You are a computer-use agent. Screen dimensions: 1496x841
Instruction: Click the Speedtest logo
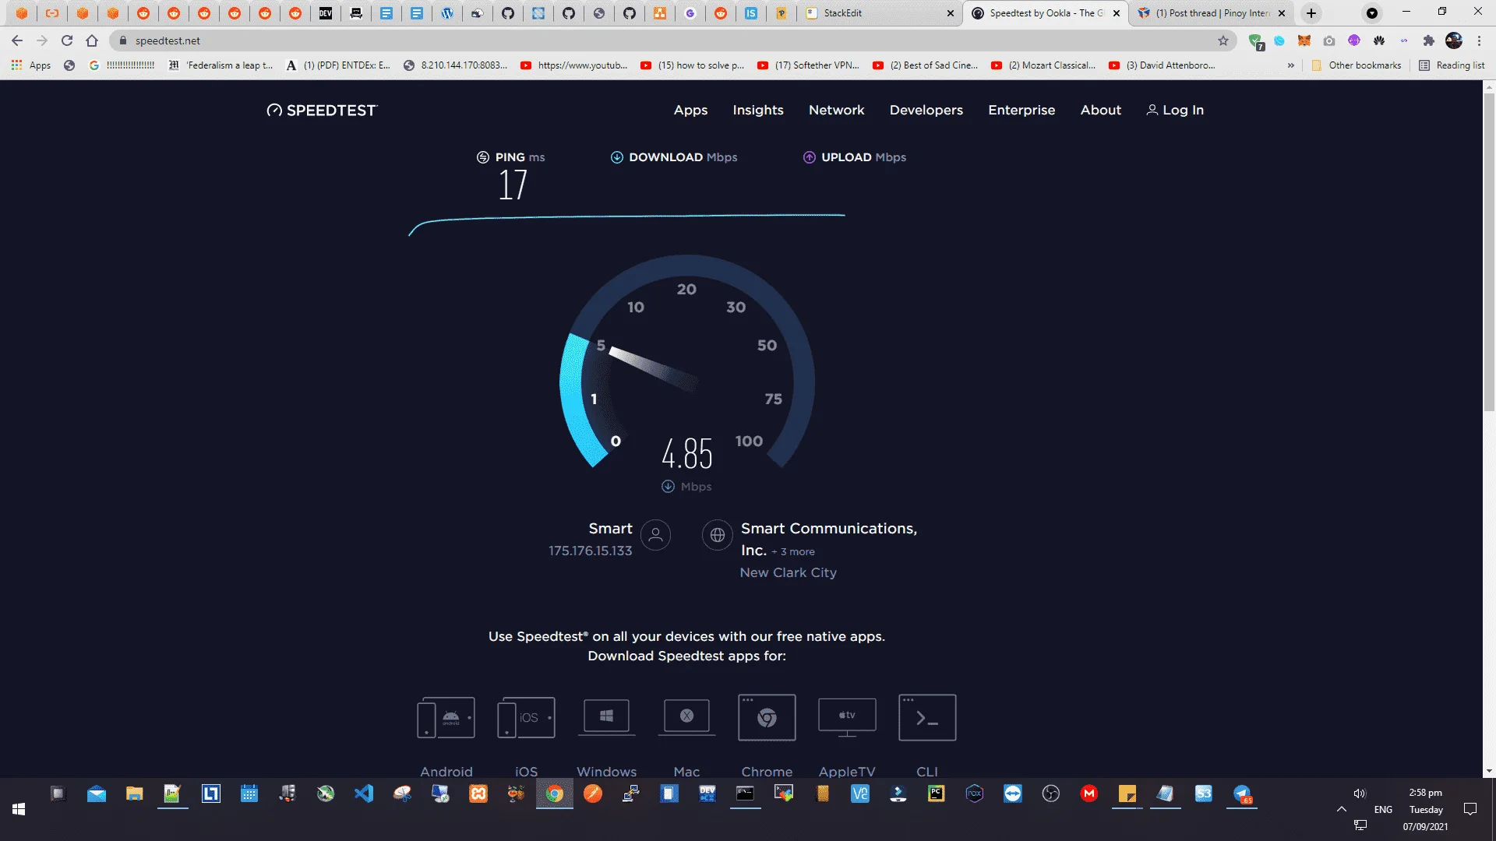pos(322,110)
